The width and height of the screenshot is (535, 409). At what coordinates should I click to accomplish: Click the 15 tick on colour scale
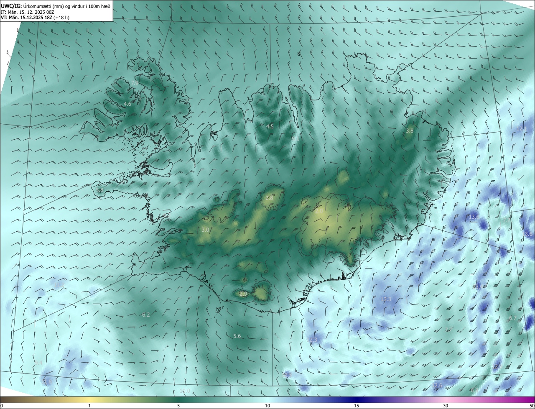click(x=357, y=406)
